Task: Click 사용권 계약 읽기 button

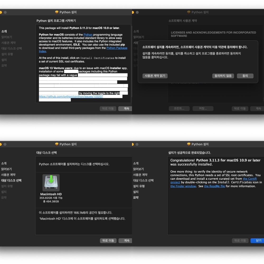Action: (155, 76)
